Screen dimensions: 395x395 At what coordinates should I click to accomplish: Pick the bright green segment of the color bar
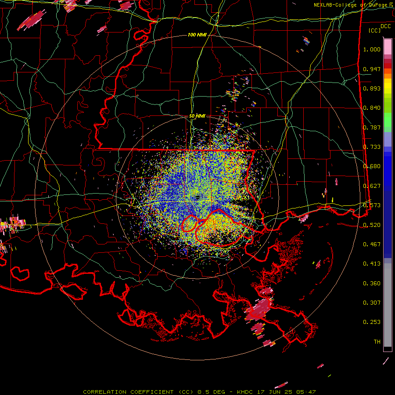pos(388,120)
